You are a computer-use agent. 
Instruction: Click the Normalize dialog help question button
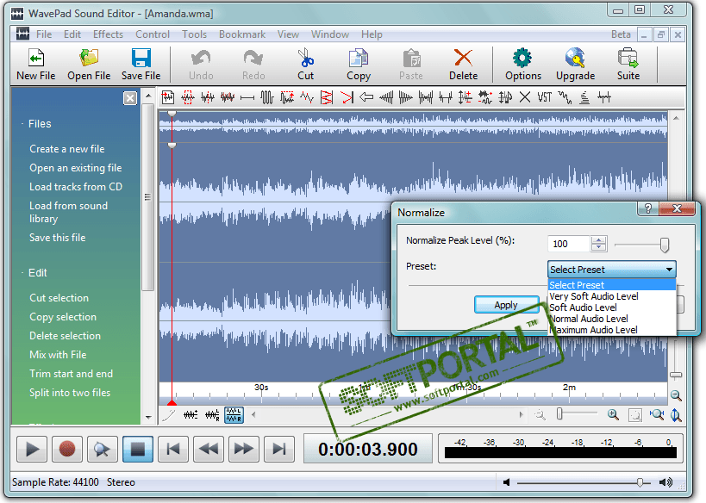648,208
